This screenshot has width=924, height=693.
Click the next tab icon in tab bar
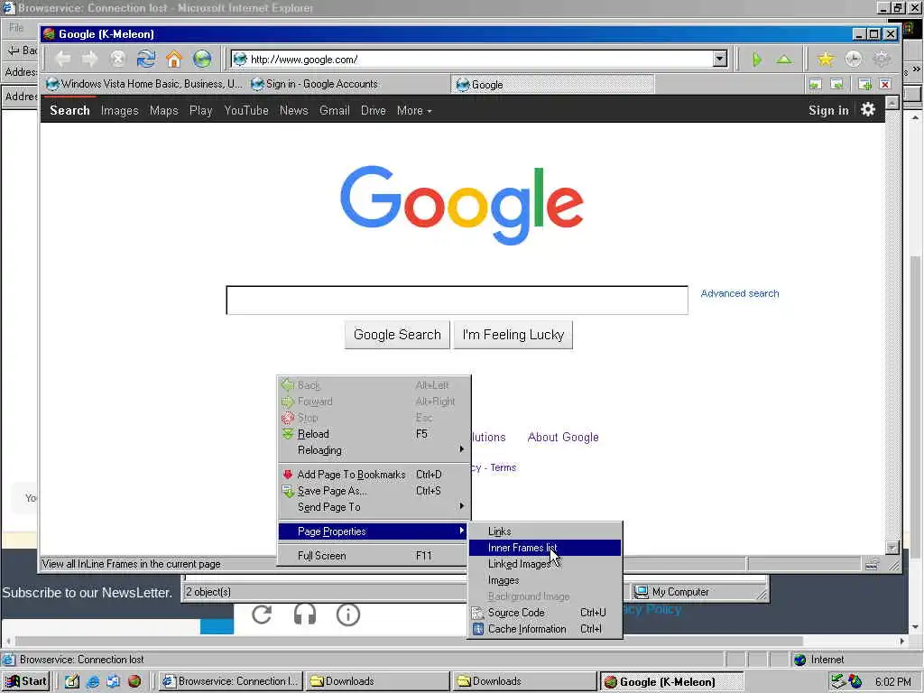click(x=836, y=84)
